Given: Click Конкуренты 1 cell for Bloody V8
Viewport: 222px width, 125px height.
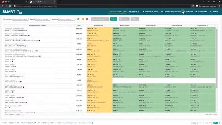Looking at the screenshot, I should 100,60.
